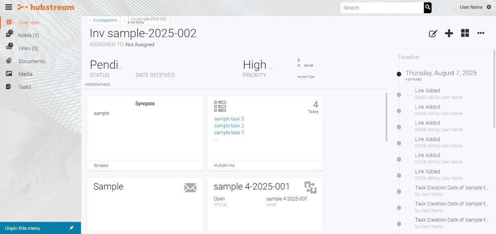Open the sample task 4 link

(229, 132)
